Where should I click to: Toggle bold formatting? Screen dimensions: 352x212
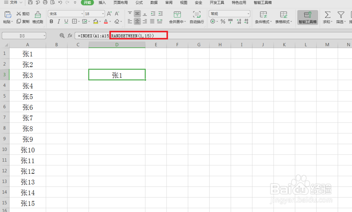pos(51,21)
